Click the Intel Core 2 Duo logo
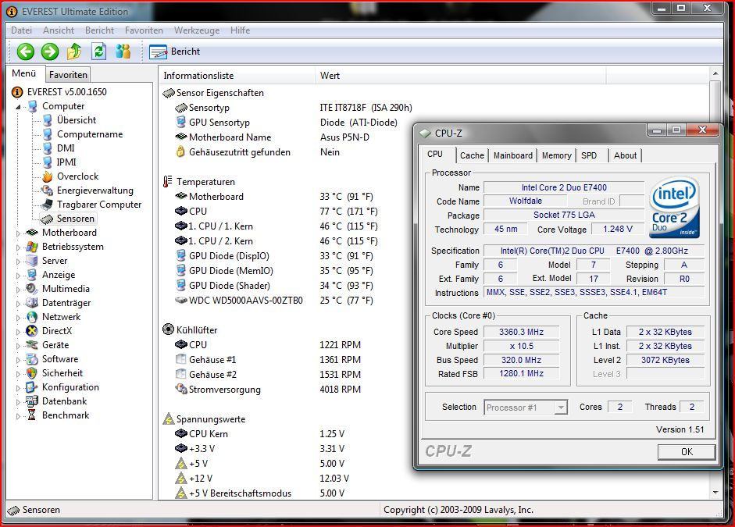The width and height of the screenshot is (735, 527). pyautogui.click(x=675, y=207)
